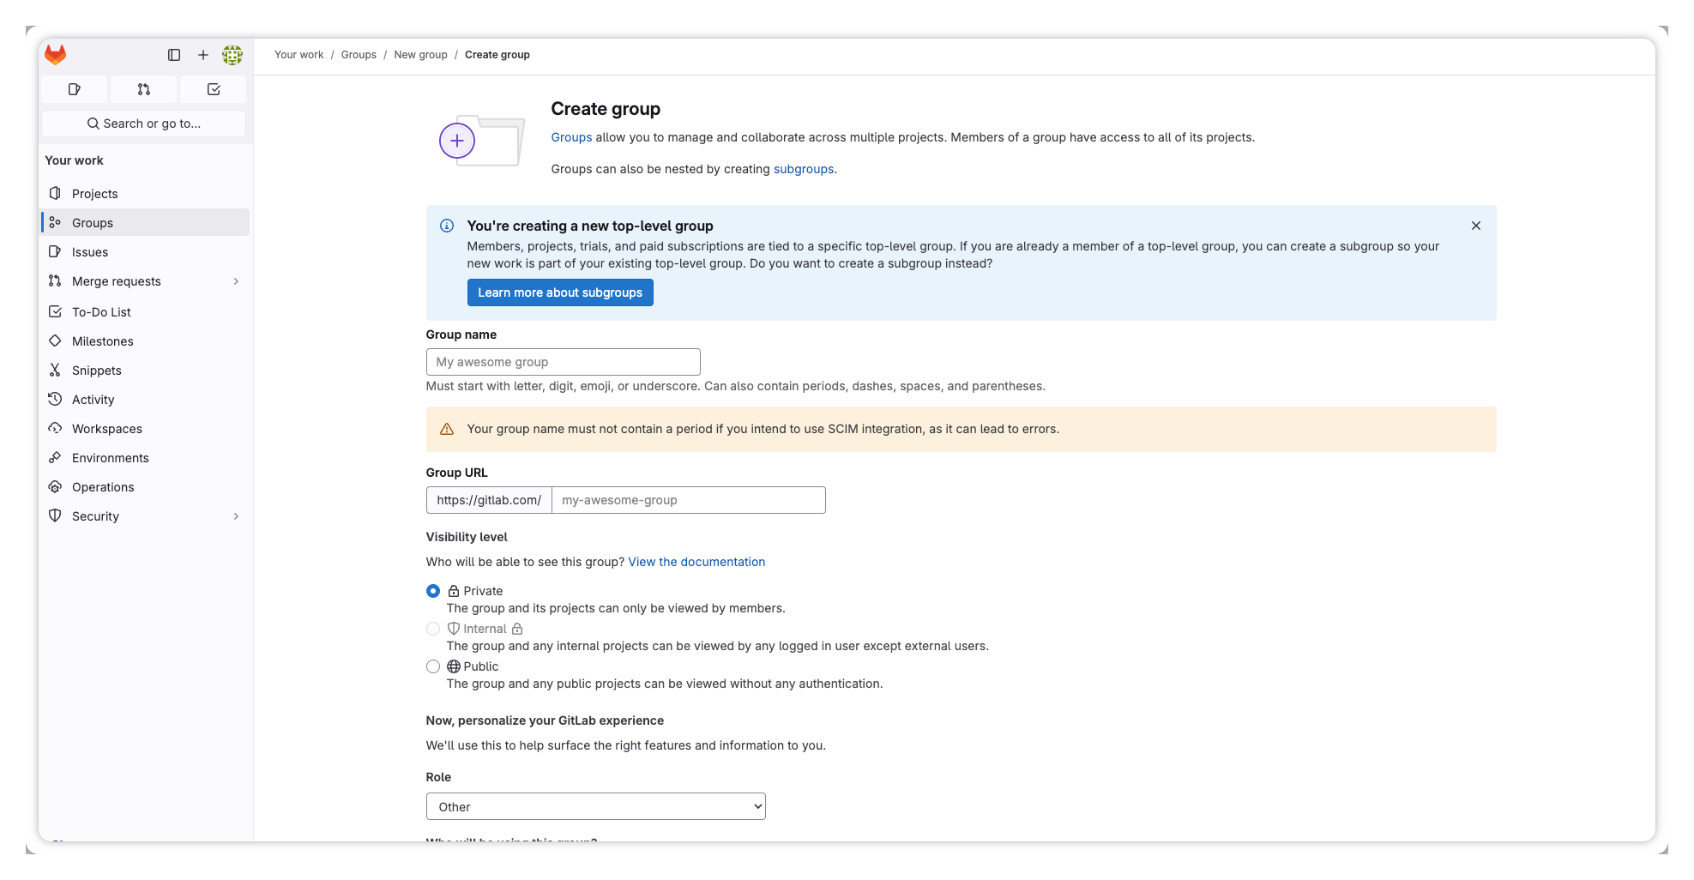
Task: Click the Merge requests sidebar icon
Action: 55,281
